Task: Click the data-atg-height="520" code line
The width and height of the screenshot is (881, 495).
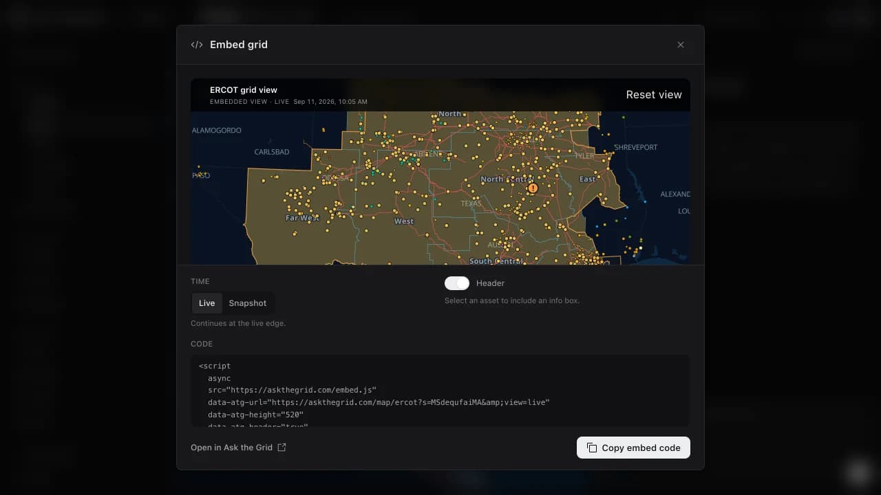Action: 255,415
